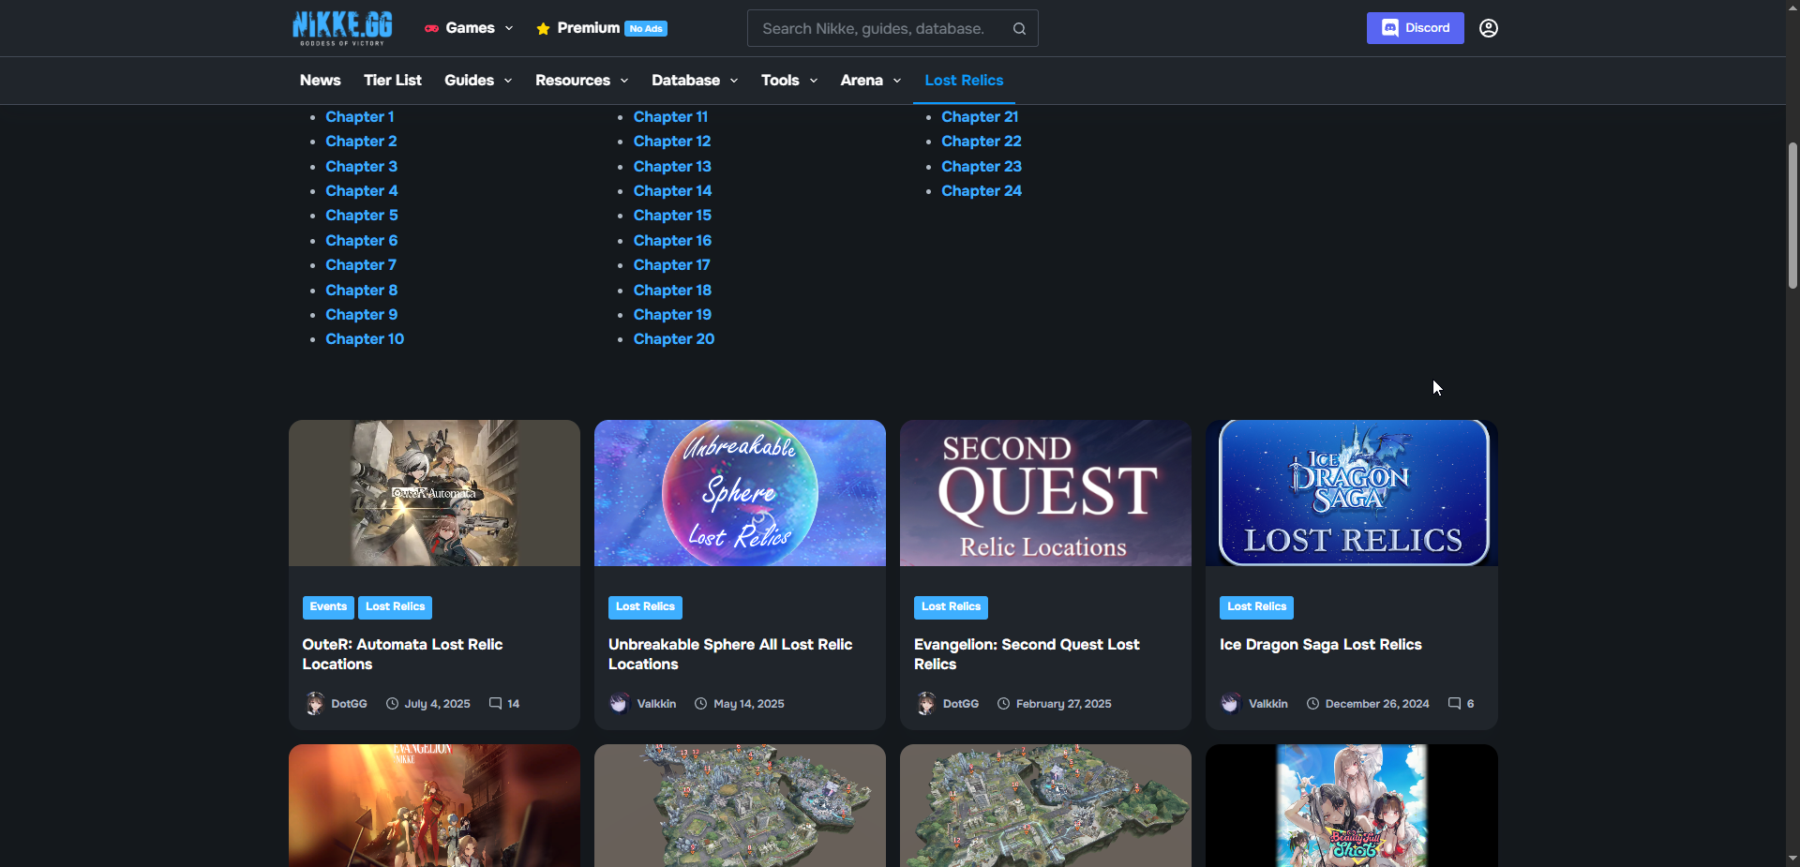
Task: Click Lost Relics tag on Ice Dragon Saga card
Action: (1257, 607)
